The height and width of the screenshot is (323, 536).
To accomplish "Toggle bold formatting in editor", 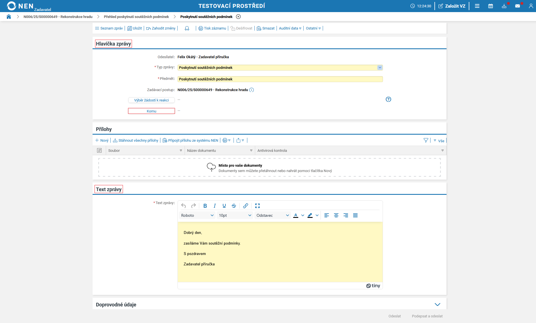I will (x=205, y=206).
